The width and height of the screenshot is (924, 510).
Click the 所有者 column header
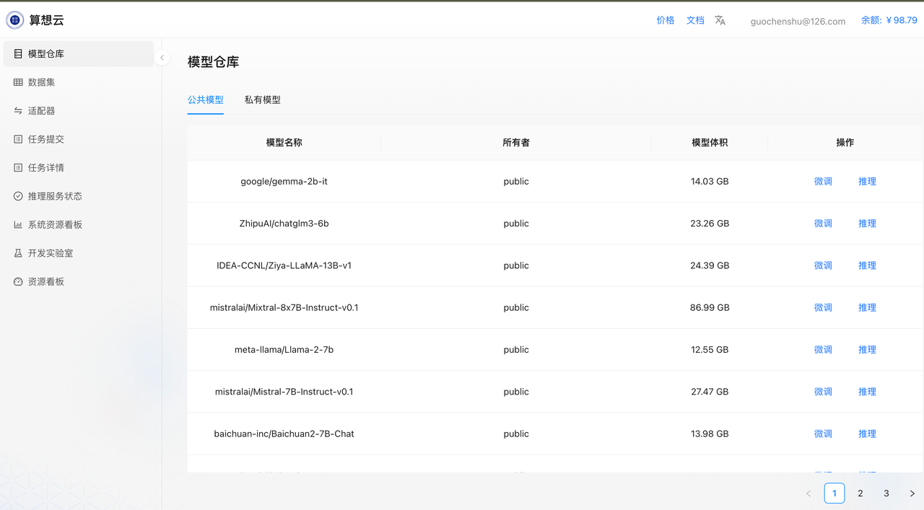click(x=516, y=143)
